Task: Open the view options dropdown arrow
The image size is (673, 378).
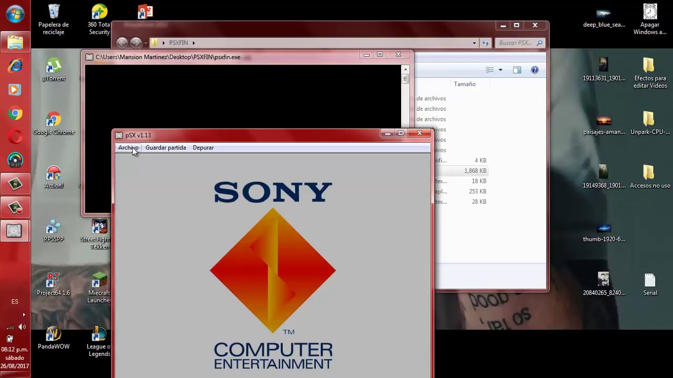Action: pos(501,70)
